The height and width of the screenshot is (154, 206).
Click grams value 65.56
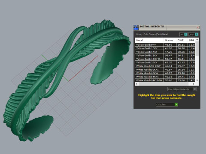click(168, 62)
